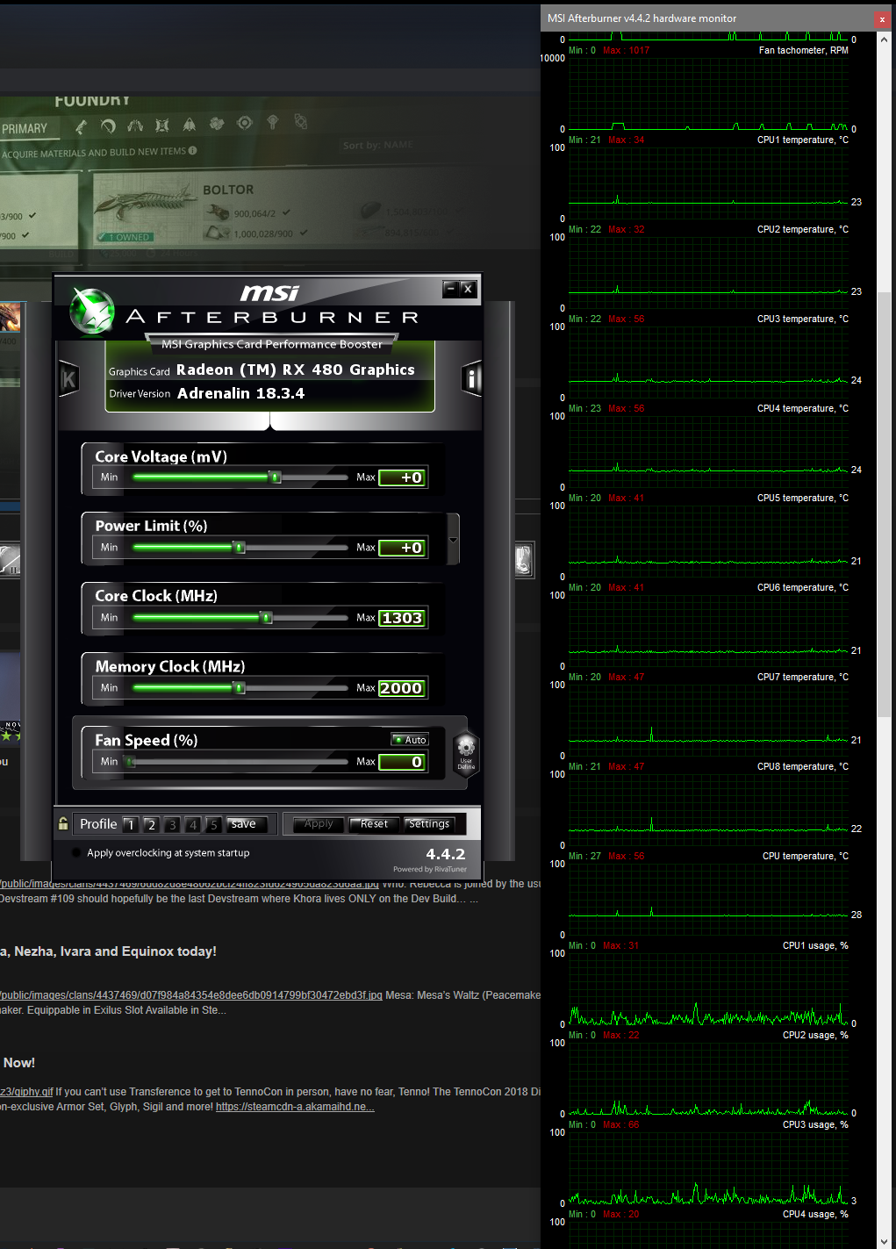Screen dimensions: 896x1249
Task: Click the Memory Clock 2000 value field
Action: tap(404, 688)
